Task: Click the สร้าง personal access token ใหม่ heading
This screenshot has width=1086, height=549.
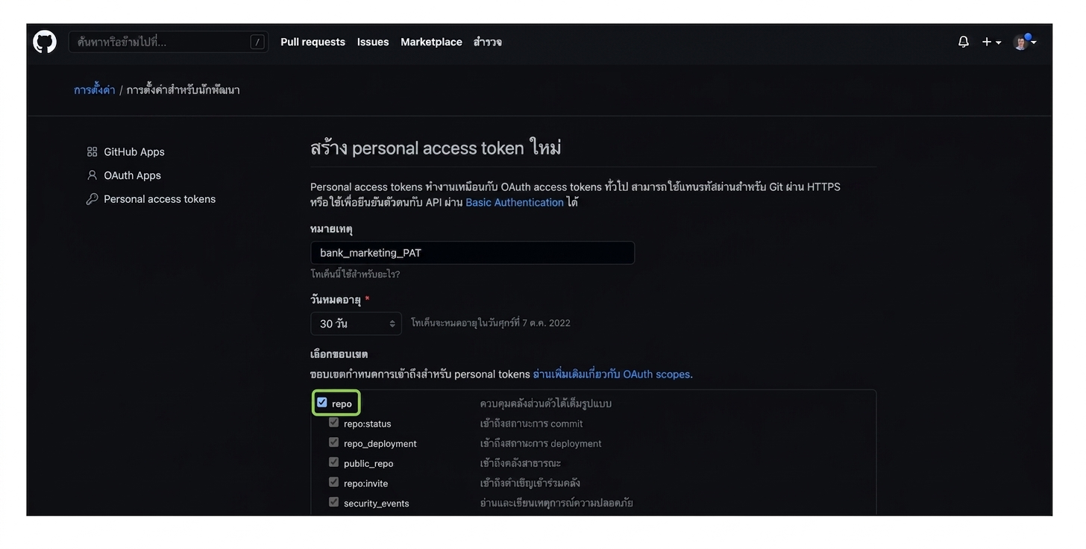Action: (436, 148)
